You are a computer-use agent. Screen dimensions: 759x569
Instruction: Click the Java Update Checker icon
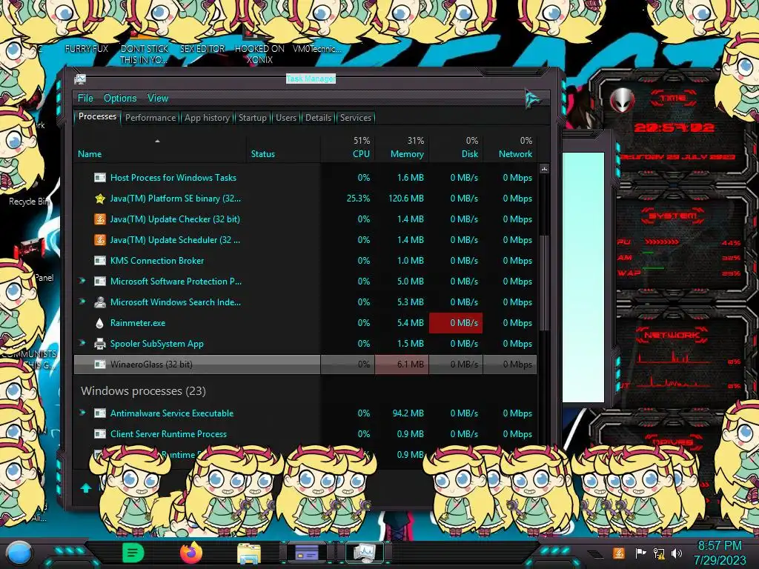coord(100,219)
